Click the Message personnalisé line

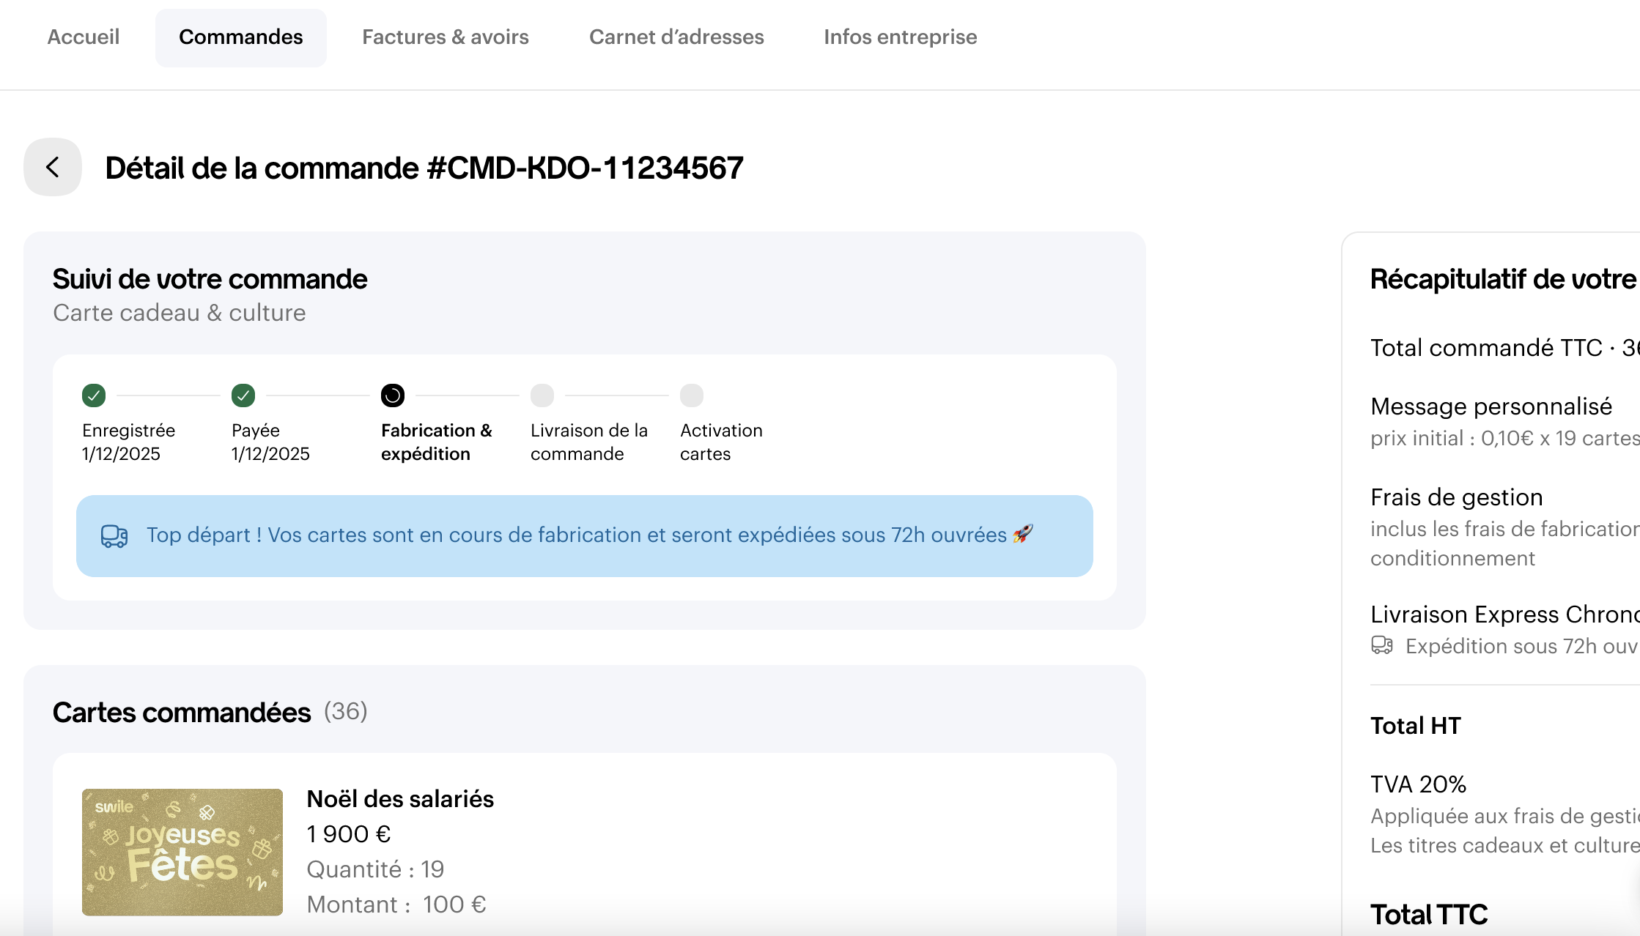[1491, 406]
